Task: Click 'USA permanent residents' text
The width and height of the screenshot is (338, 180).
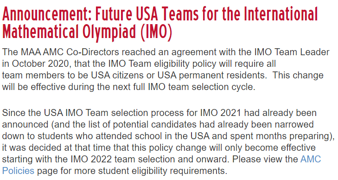Action: click(x=211, y=75)
